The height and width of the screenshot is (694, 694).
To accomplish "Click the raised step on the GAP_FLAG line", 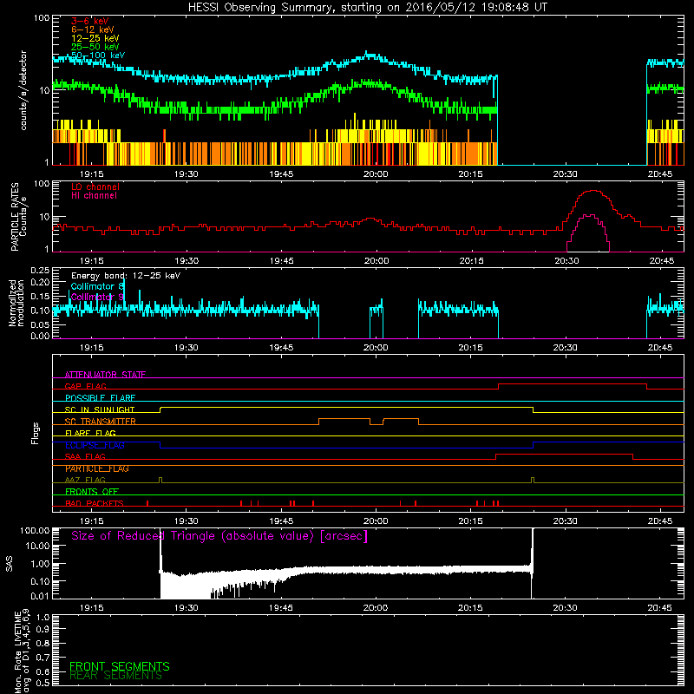I will (x=573, y=384).
